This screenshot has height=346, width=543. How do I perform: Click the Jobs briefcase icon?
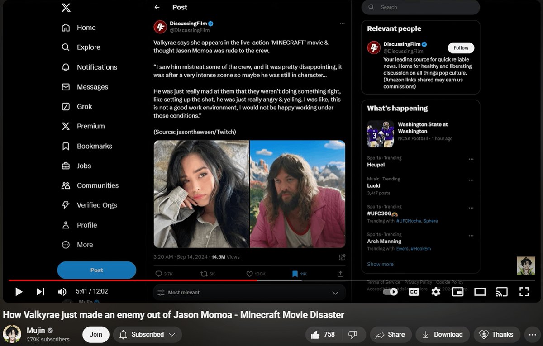point(66,166)
